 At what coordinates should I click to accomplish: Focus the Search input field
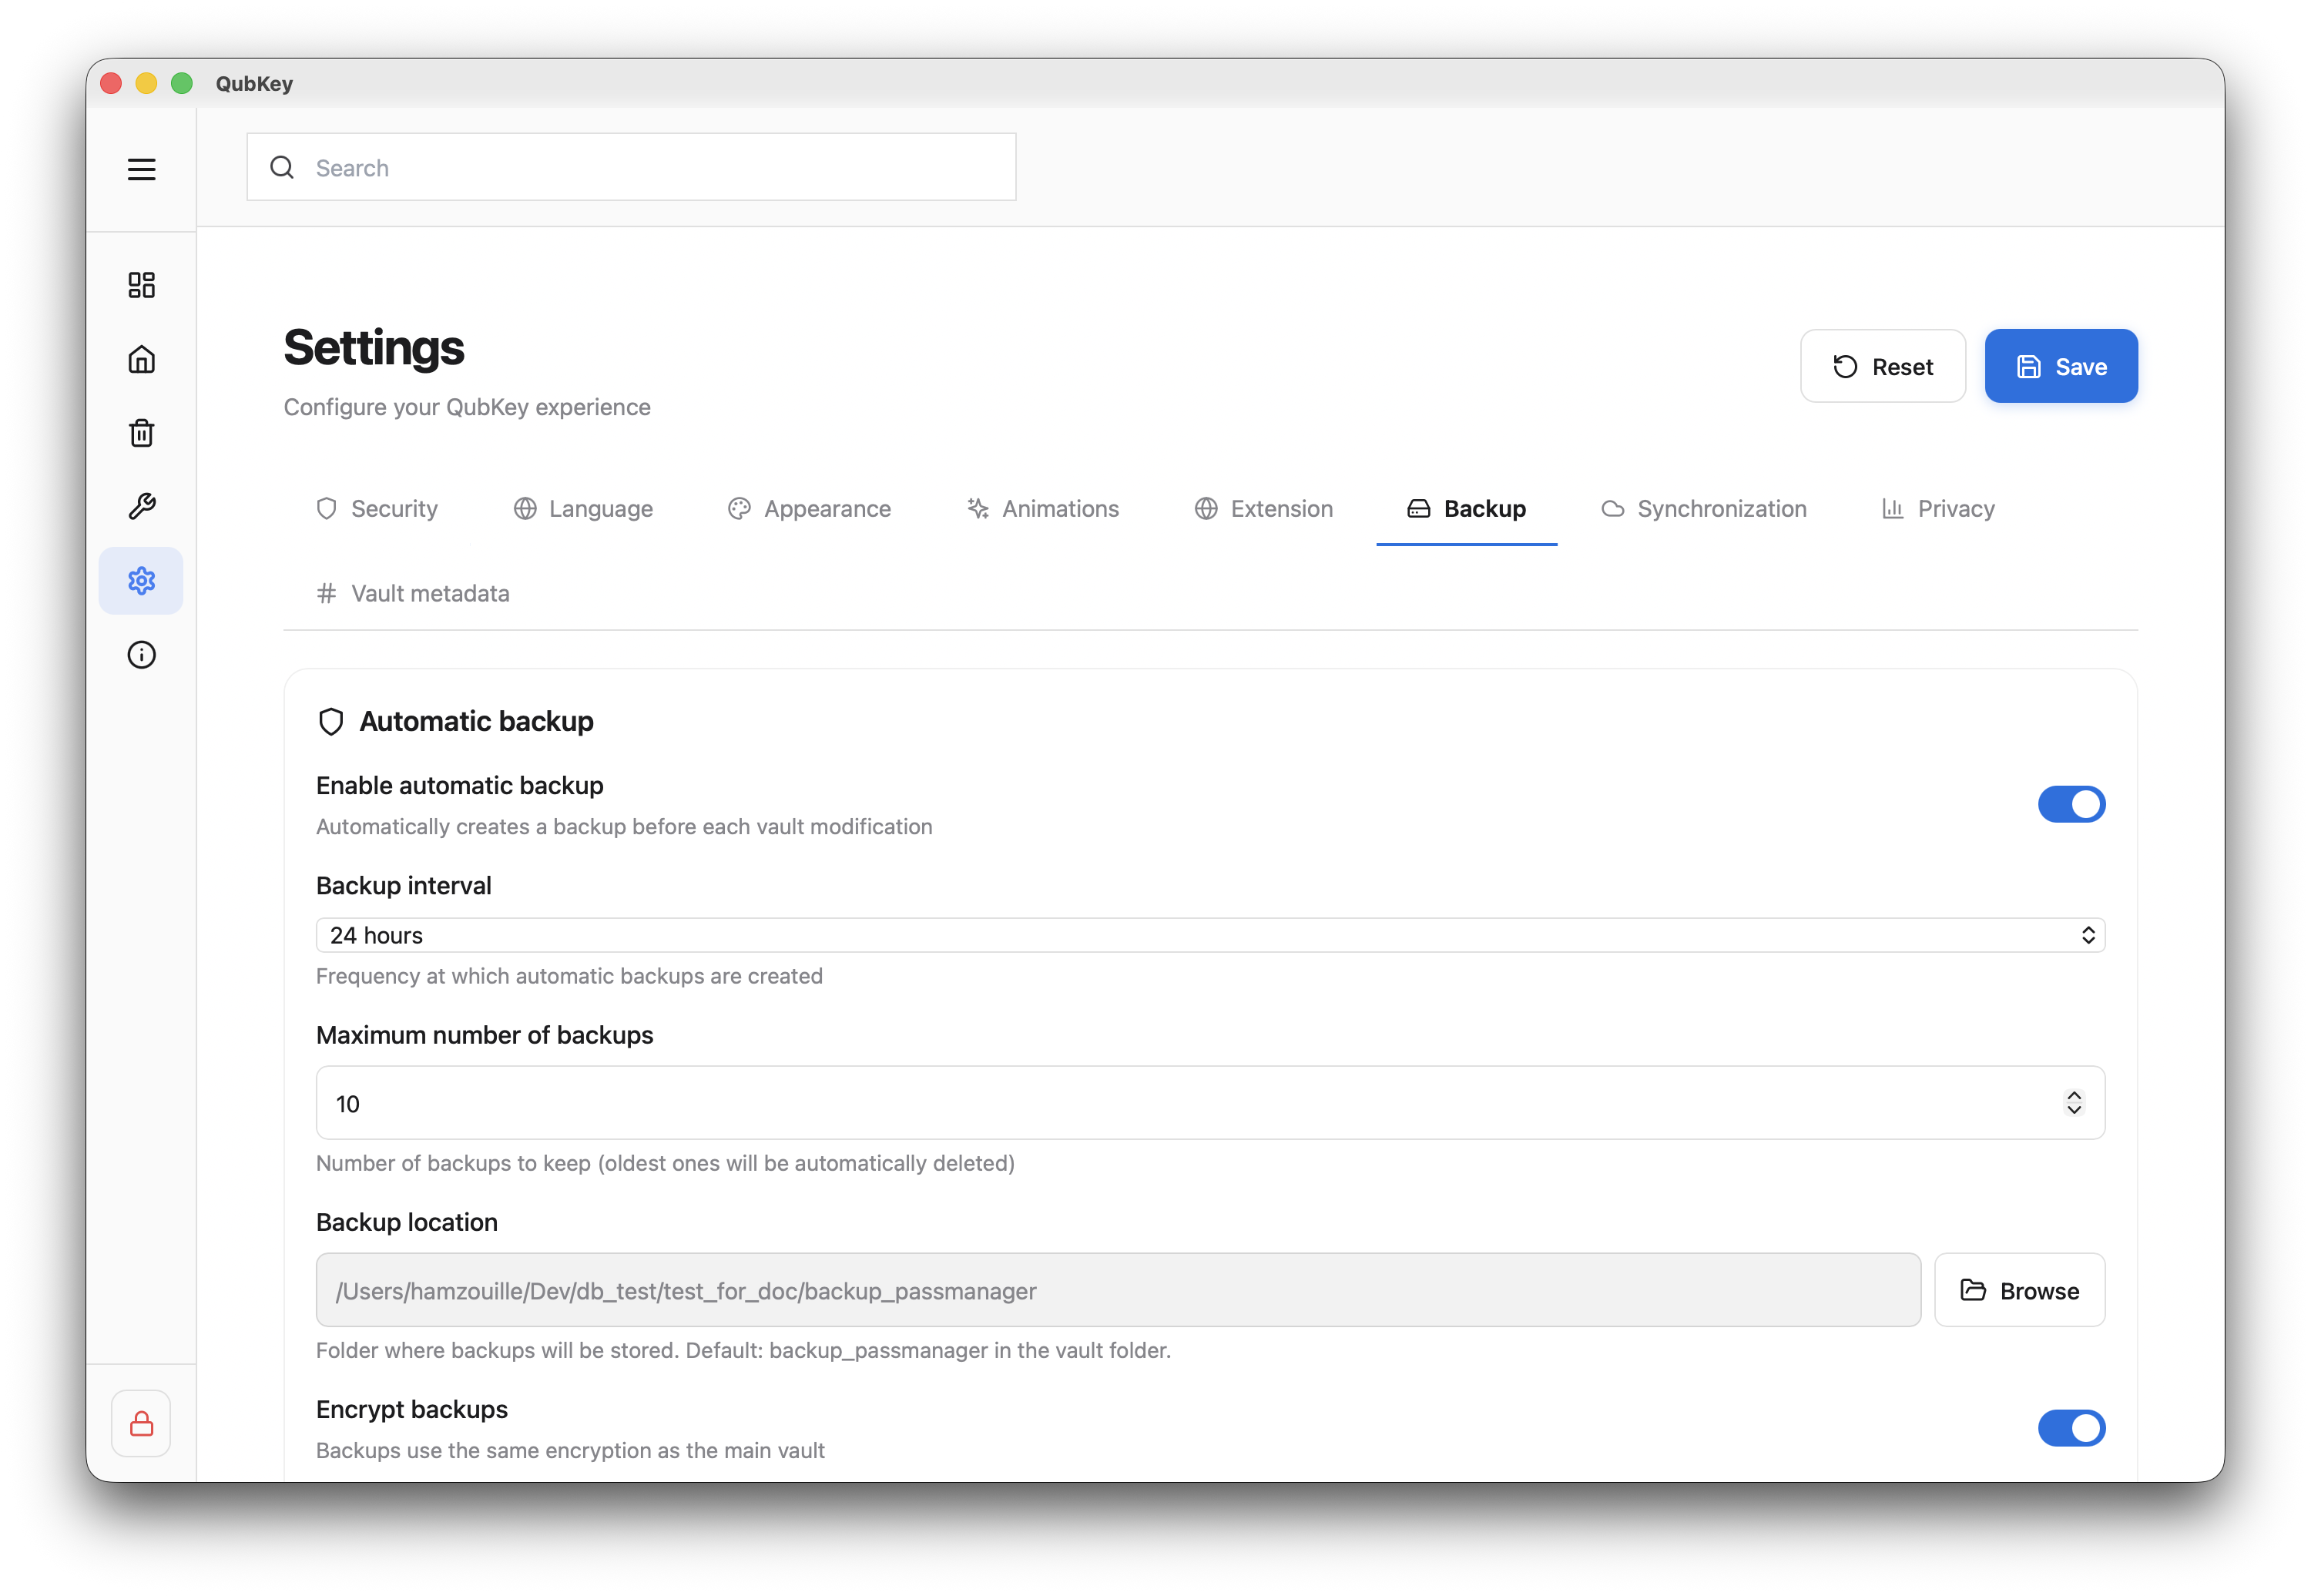(631, 167)
